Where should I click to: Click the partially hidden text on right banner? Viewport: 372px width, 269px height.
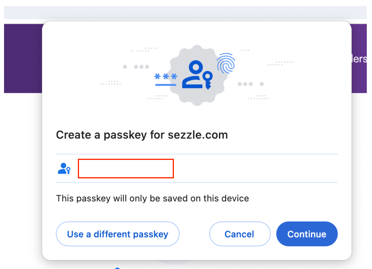[x=359, y=59]
